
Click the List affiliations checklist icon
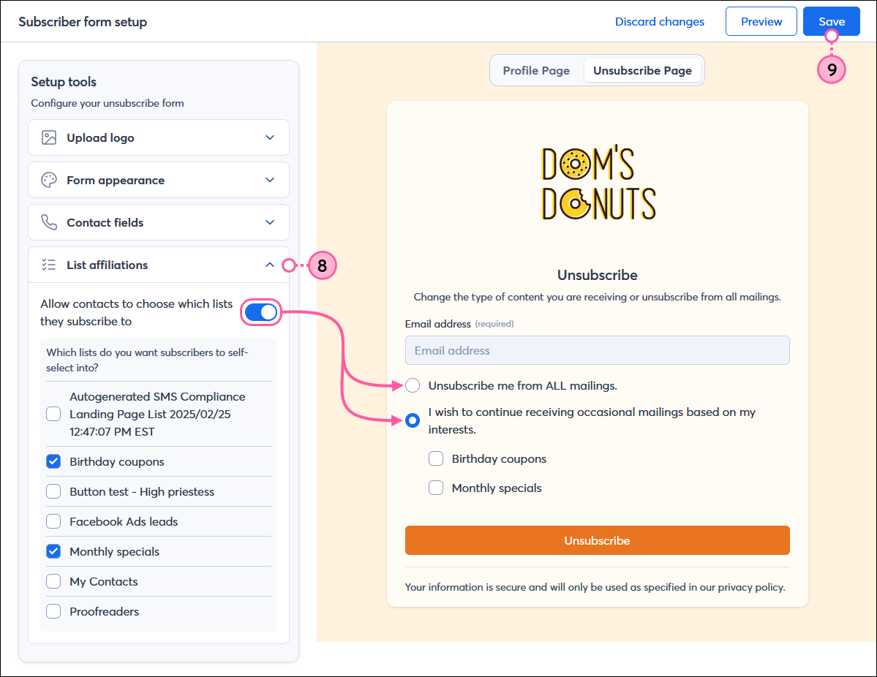(49, 265)
